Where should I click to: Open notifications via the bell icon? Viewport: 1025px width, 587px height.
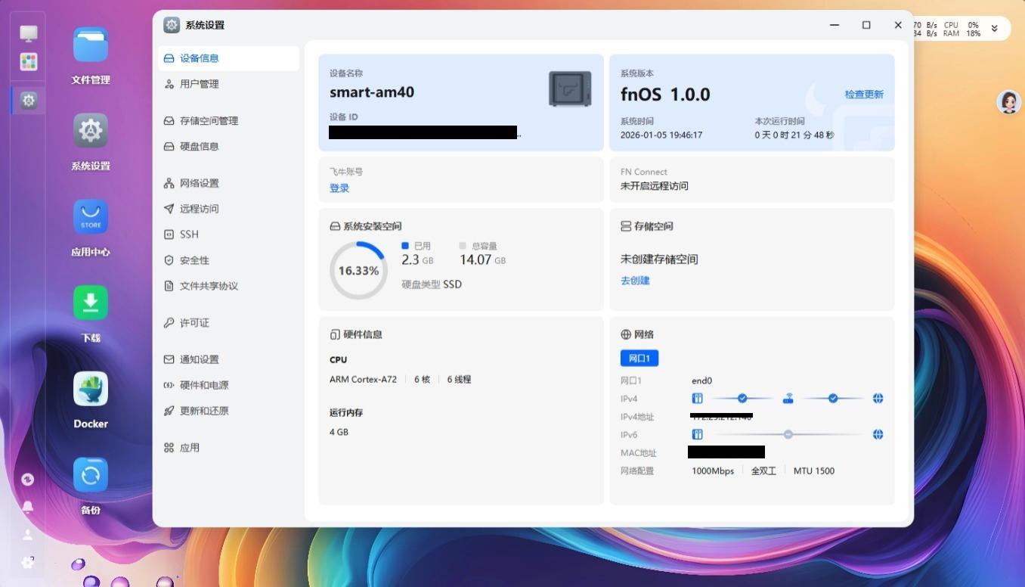(28, 507)
